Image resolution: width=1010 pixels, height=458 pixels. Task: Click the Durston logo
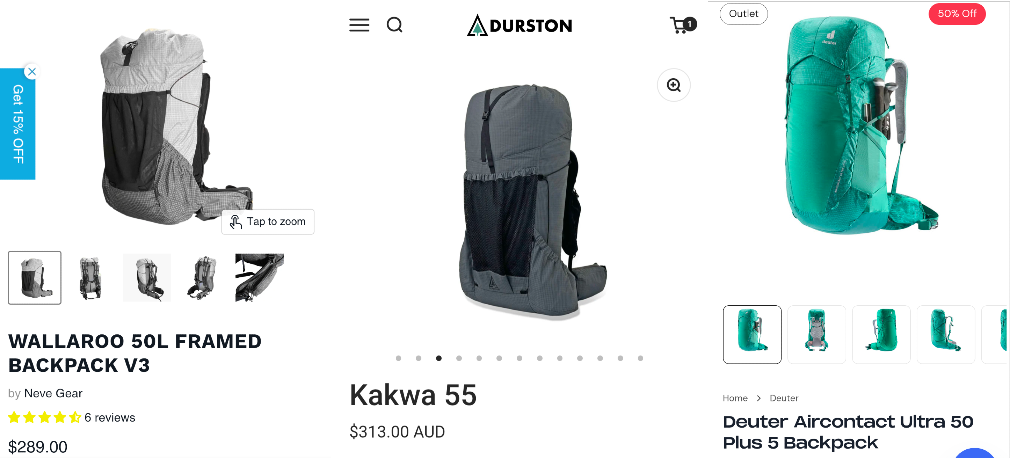pos(519,25)
